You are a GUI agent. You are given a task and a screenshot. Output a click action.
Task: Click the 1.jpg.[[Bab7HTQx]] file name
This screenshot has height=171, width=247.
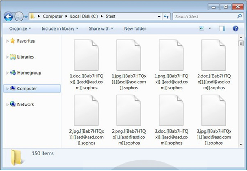[129, 82]
